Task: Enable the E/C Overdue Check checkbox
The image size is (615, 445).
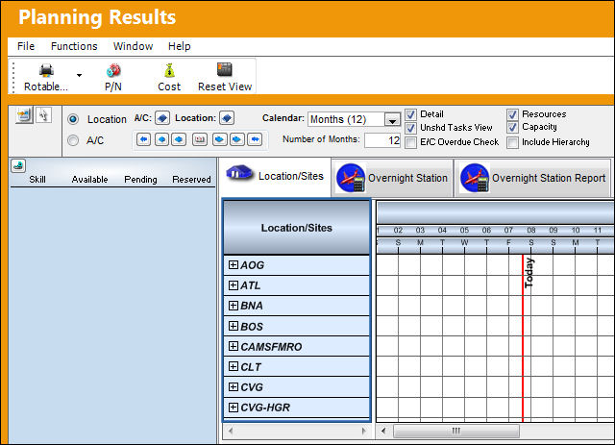Action: [410, 142]
